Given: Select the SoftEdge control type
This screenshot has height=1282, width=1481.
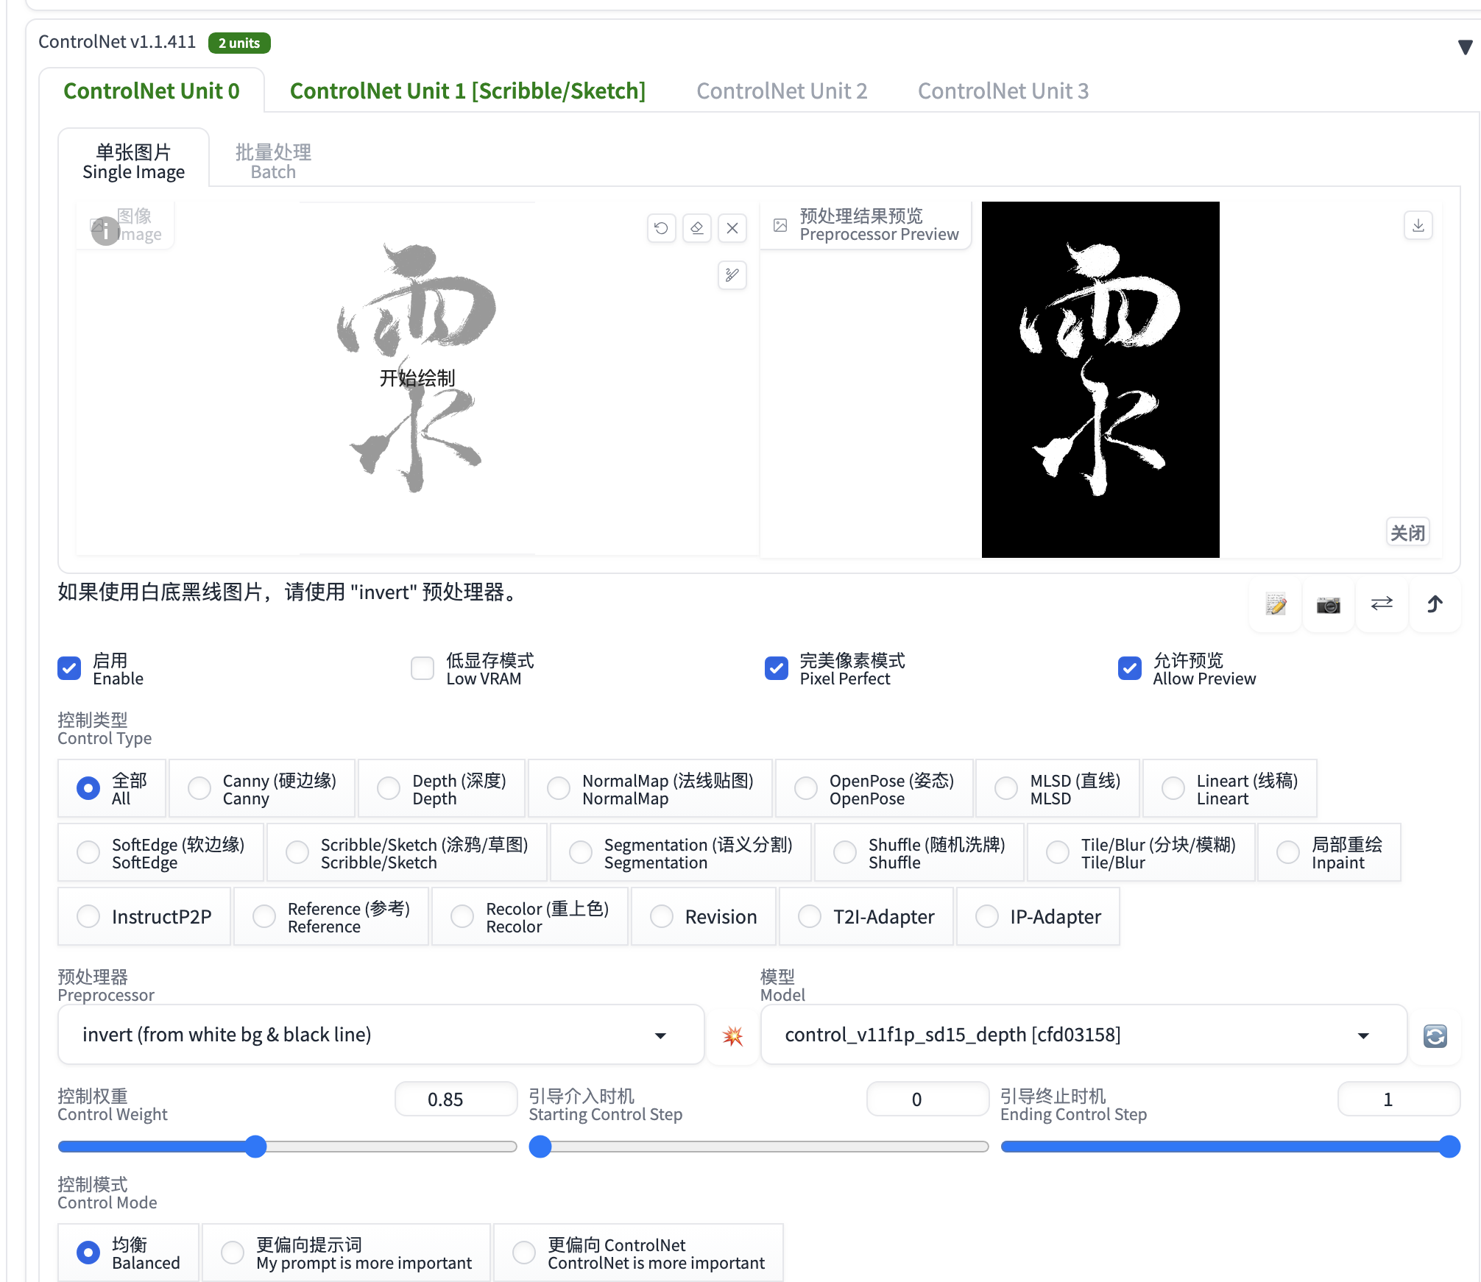Looking at the screenshot, I should click(x=160, y=852).
